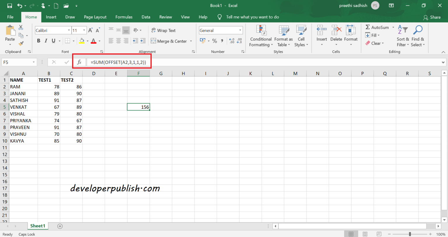This screenshot has width=448, height=237.
Task: Open the Page Layout tab
Action: coord(95,17)
